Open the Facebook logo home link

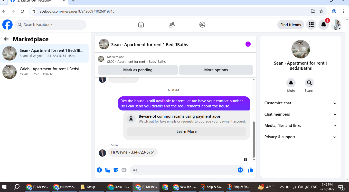pos(7,25)
